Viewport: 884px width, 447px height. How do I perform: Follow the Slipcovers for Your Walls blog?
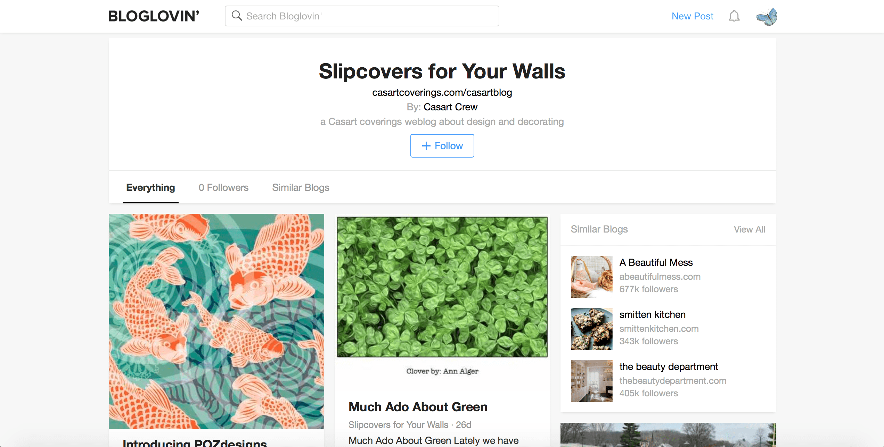click(442, 146)
